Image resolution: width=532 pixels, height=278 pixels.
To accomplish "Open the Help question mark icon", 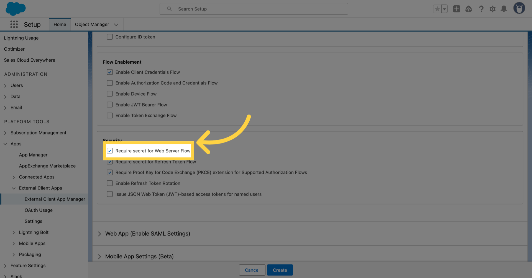I will [481, 9].
